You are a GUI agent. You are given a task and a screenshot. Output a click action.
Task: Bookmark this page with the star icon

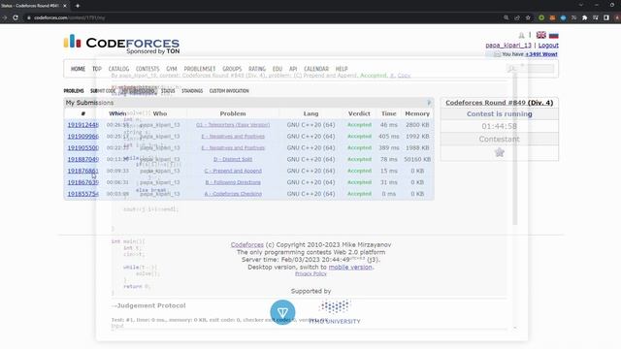[528, 17]
